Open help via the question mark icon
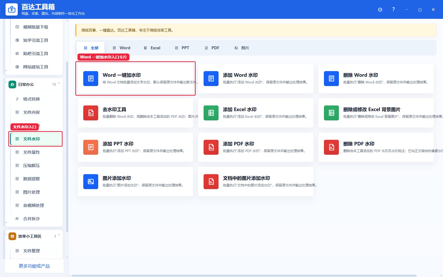Viewport: 443px width, 277px height. point(393,9)
